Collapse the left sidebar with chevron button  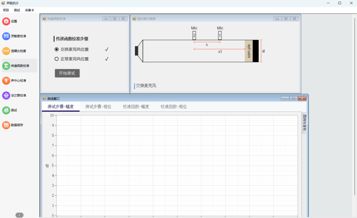(20, 215)
